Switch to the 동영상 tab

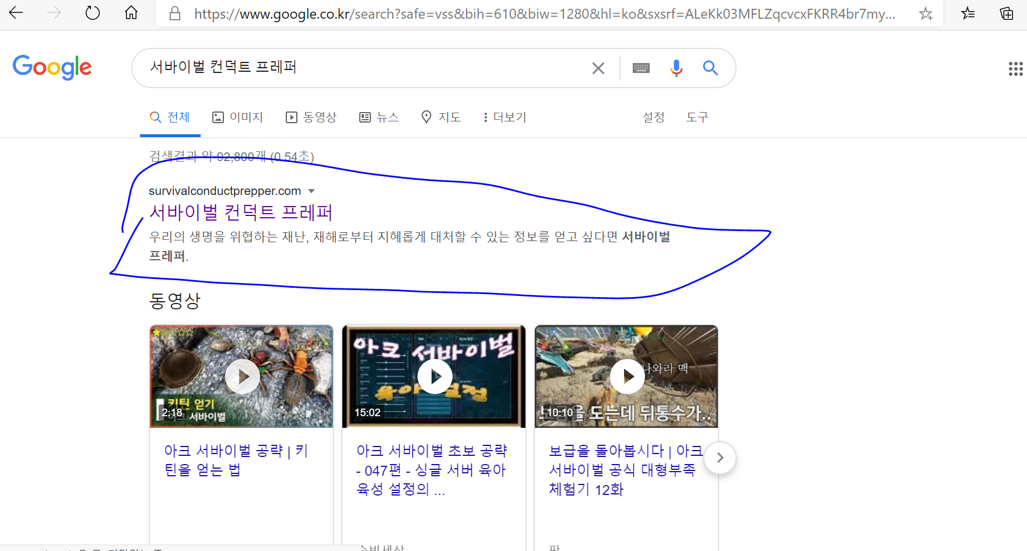coord(311,117)
